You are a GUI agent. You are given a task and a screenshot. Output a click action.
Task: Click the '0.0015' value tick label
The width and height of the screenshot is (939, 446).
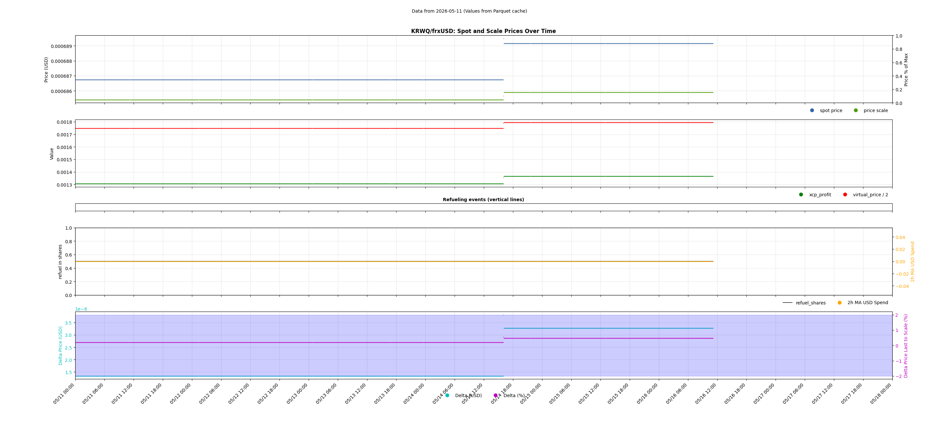click(64, 160)
